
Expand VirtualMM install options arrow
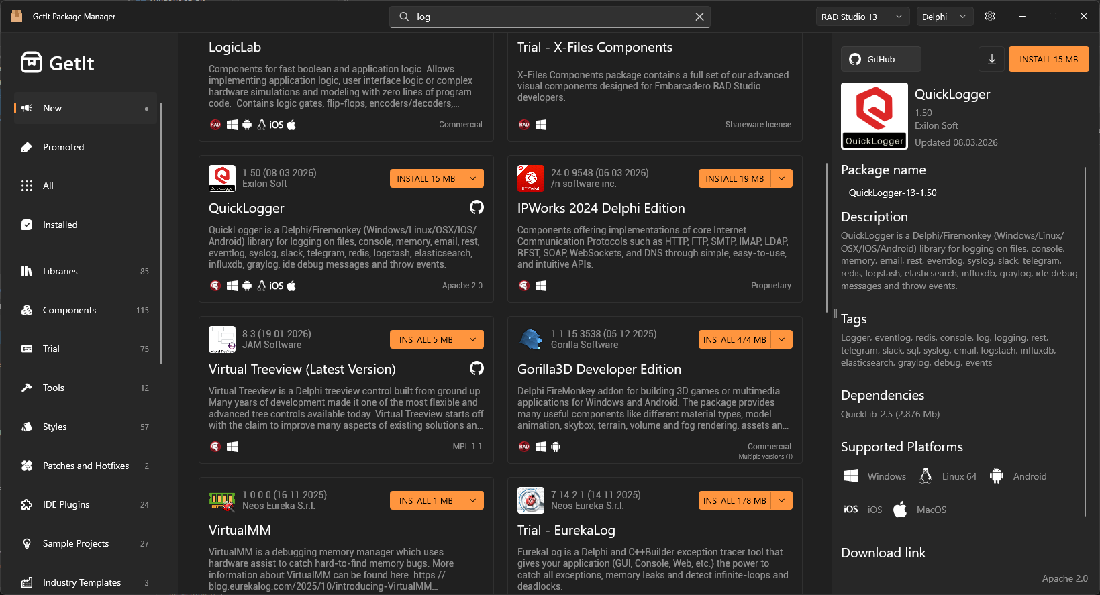click(x=473, y=500)
